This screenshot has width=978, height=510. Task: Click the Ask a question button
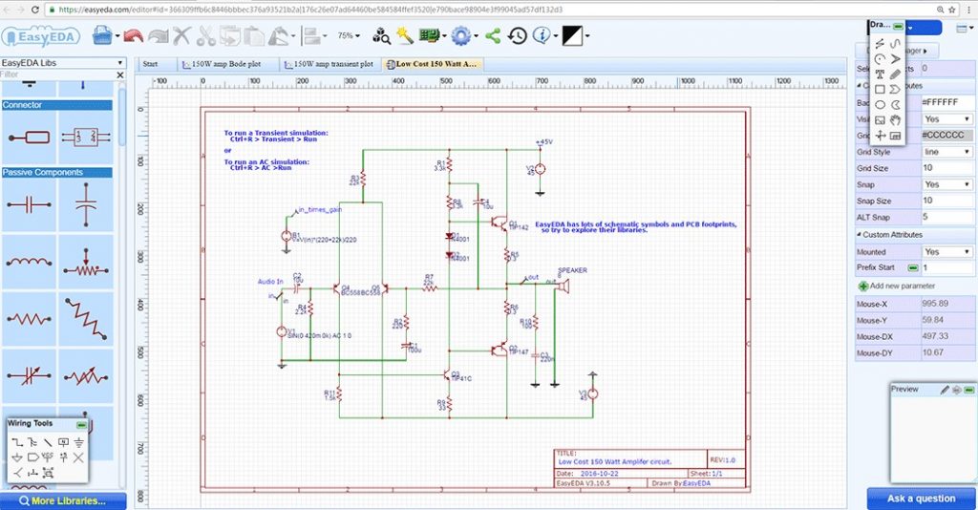click(x=922, y=499)
